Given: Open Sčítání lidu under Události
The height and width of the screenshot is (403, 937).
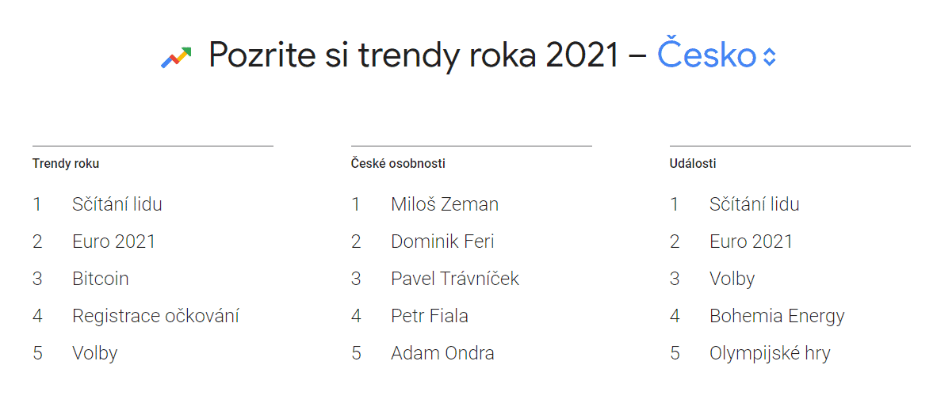Looking at the screenshot, I should pos(754,204).
